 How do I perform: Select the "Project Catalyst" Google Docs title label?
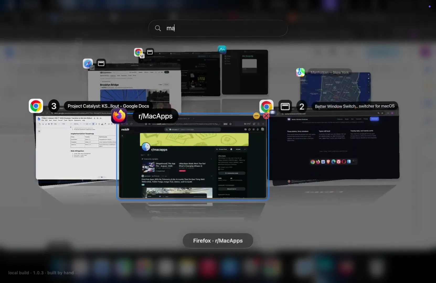point(108,106)
